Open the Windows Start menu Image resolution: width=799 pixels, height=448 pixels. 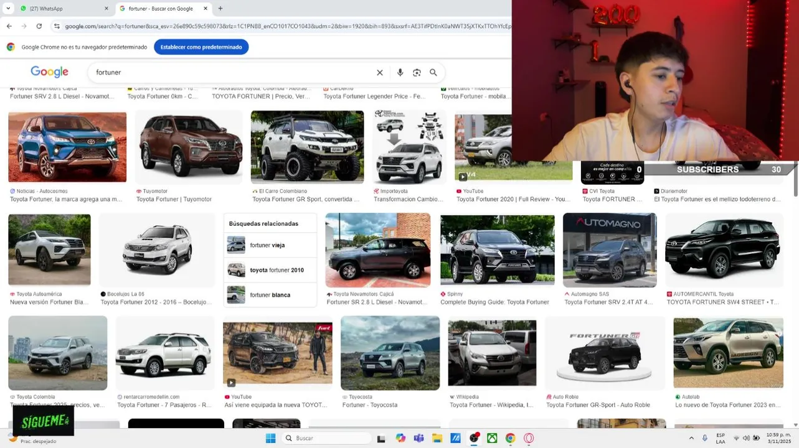click(x=270, y=438)
